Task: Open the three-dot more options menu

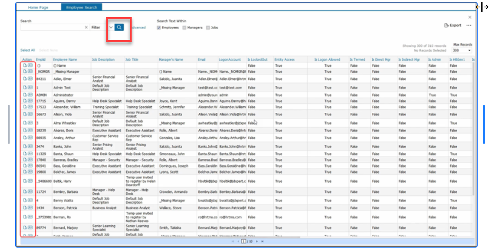Action: coord(469,25)
